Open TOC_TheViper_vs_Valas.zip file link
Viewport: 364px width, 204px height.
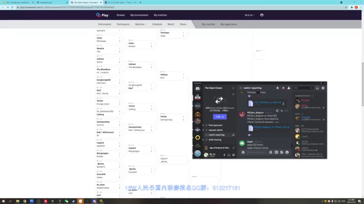(x=268, y=102)
